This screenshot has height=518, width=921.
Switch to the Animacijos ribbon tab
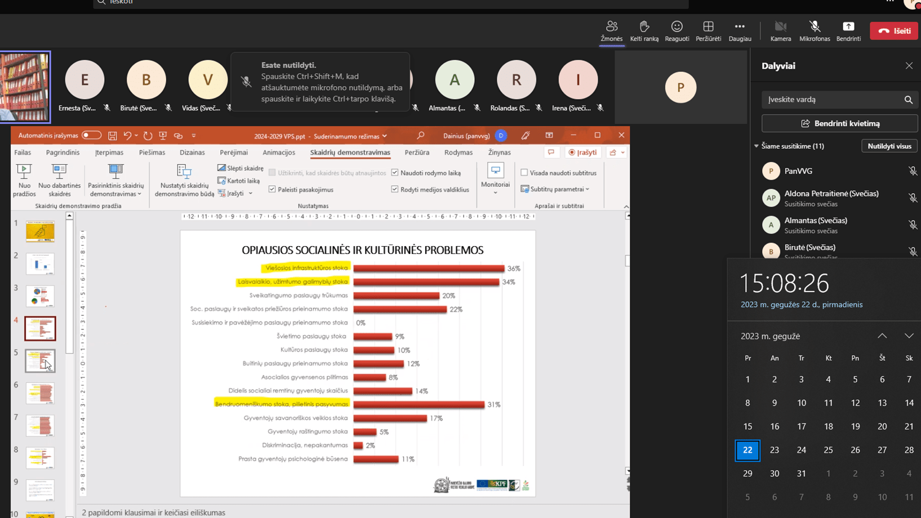pos(279,152)
